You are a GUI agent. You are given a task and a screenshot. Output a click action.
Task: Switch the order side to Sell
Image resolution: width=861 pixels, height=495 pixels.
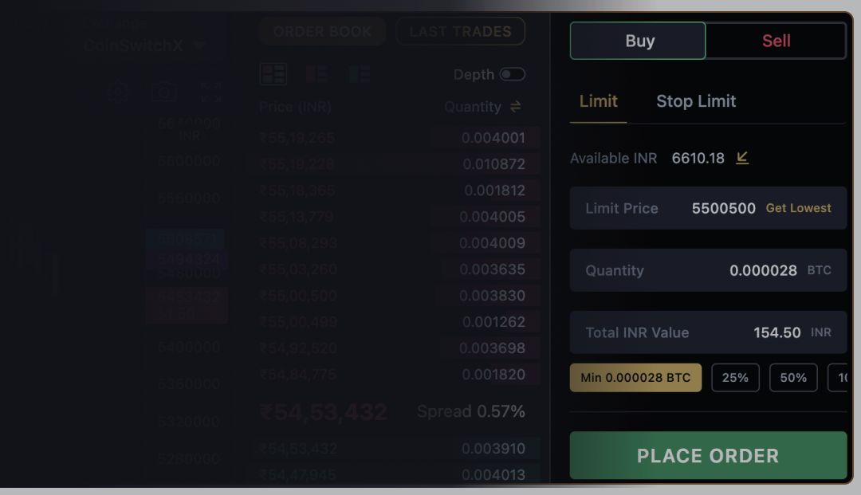click(776, 40)
